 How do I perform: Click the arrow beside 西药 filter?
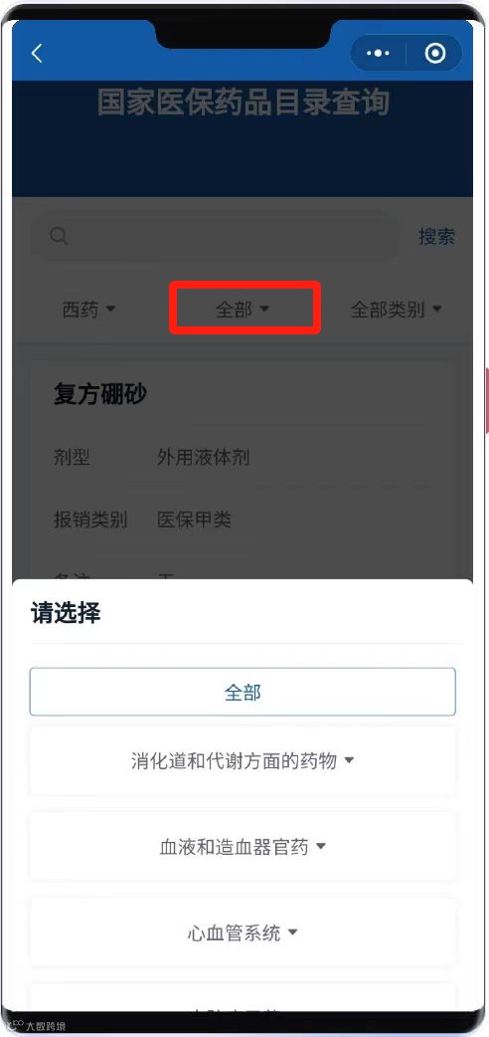tap(111, 309)
